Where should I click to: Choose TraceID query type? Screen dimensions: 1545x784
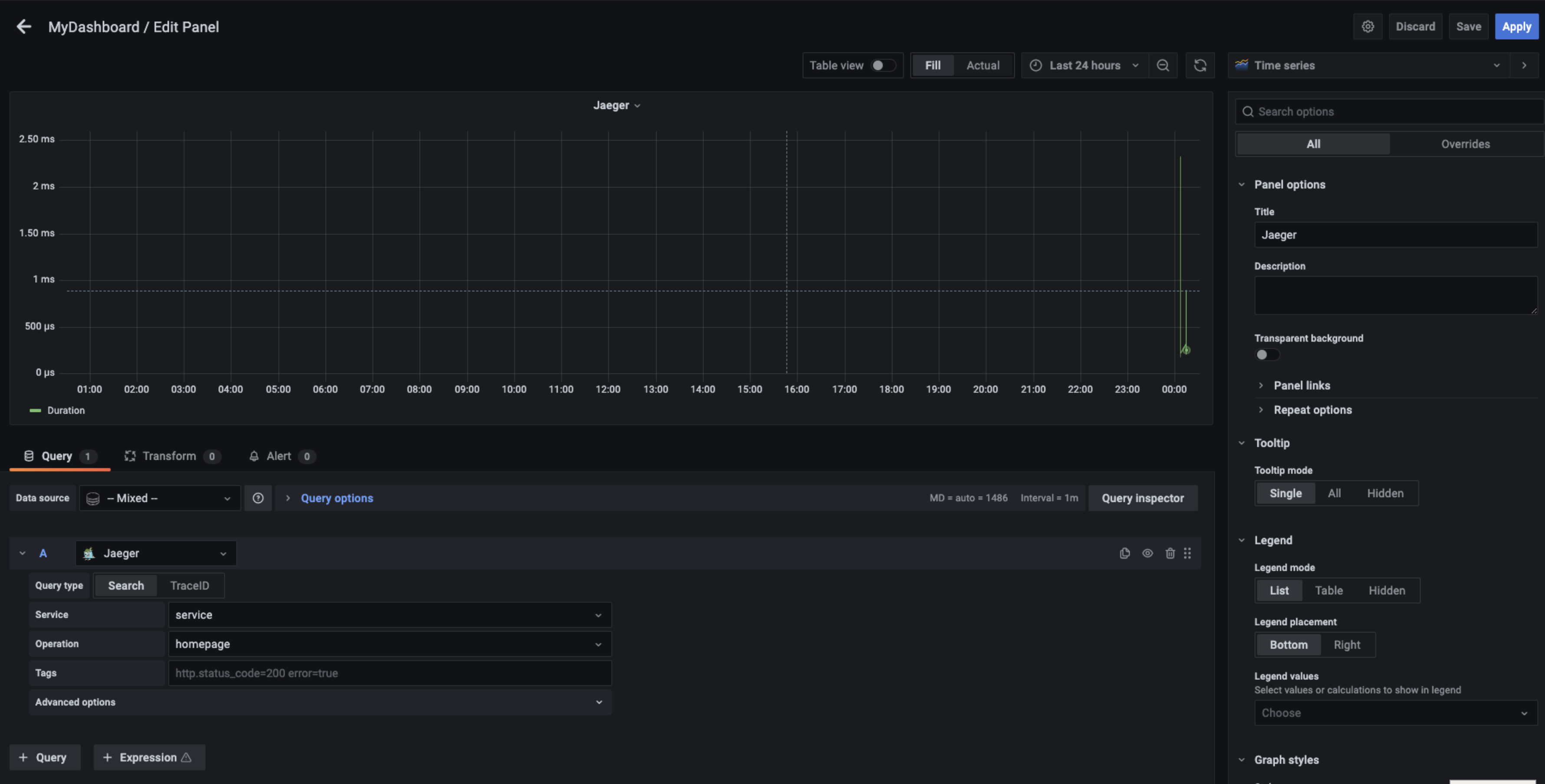click(x=190, y=586)
